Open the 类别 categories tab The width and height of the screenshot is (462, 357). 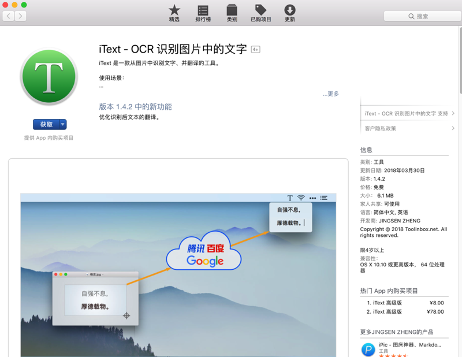point(232,13)
